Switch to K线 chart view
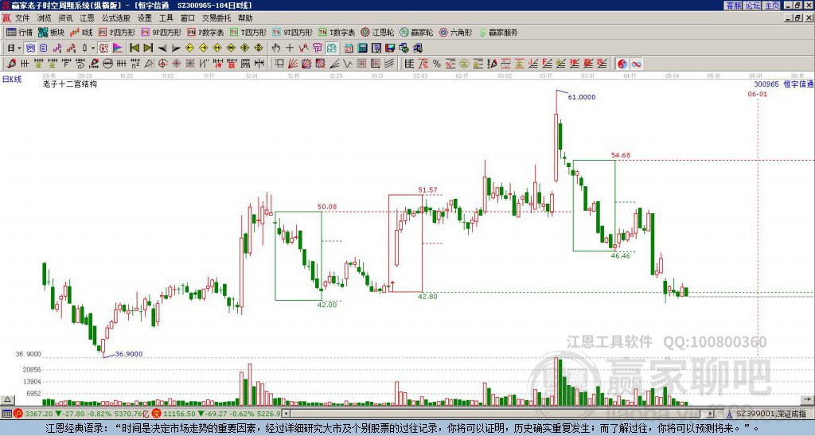This screenshot has height=436, width=815. 81,32
